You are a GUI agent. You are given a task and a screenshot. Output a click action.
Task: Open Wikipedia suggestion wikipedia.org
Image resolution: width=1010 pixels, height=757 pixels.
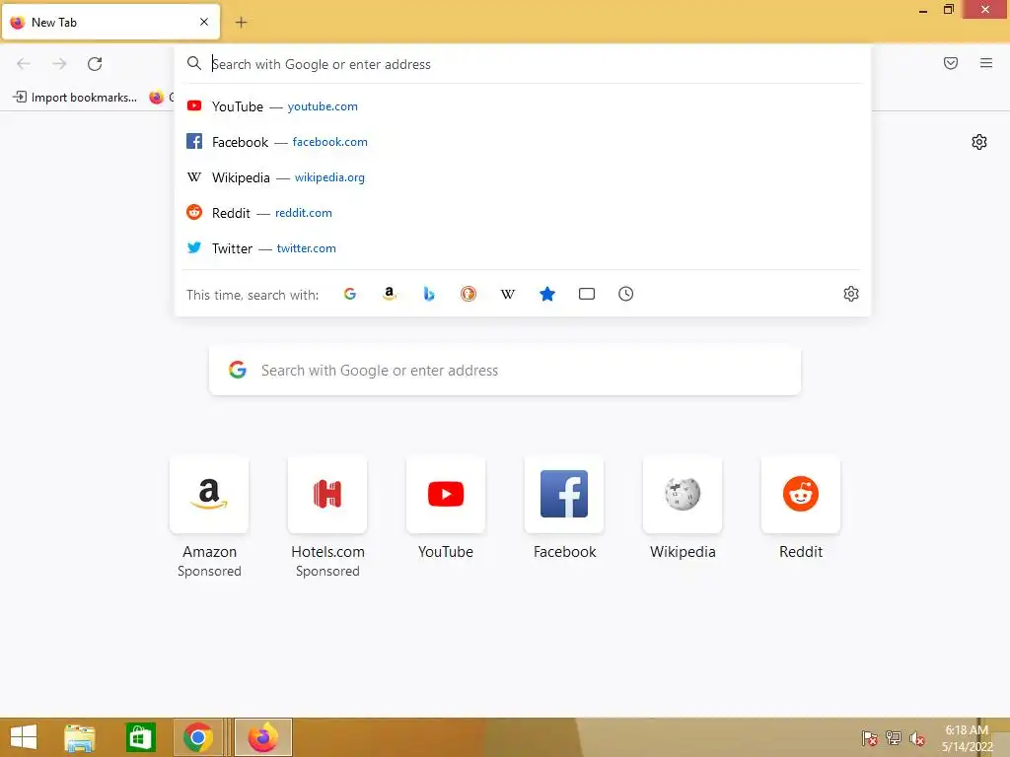click(x=523, y=177)
